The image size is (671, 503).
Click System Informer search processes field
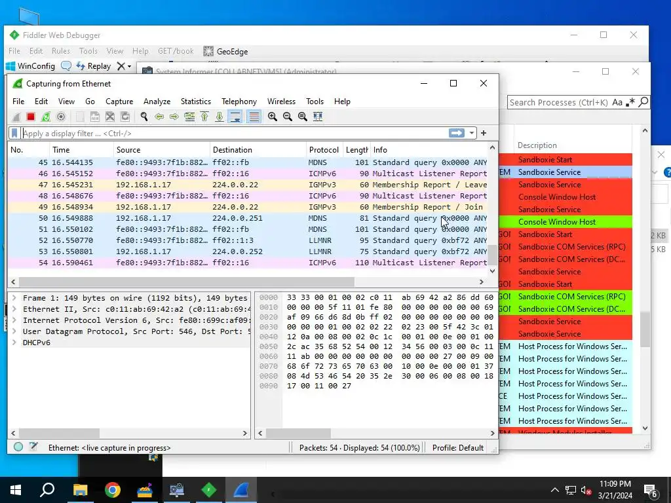(x=558, y=102)
